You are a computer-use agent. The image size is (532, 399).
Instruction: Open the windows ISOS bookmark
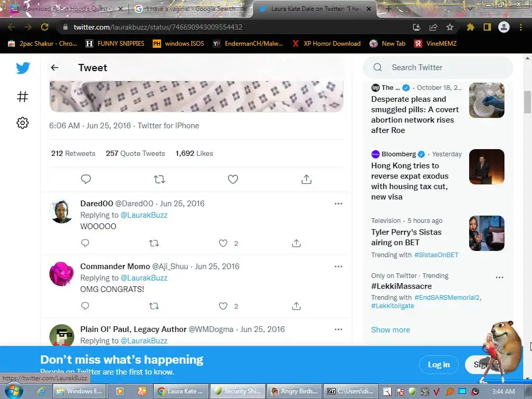point(179,44)
